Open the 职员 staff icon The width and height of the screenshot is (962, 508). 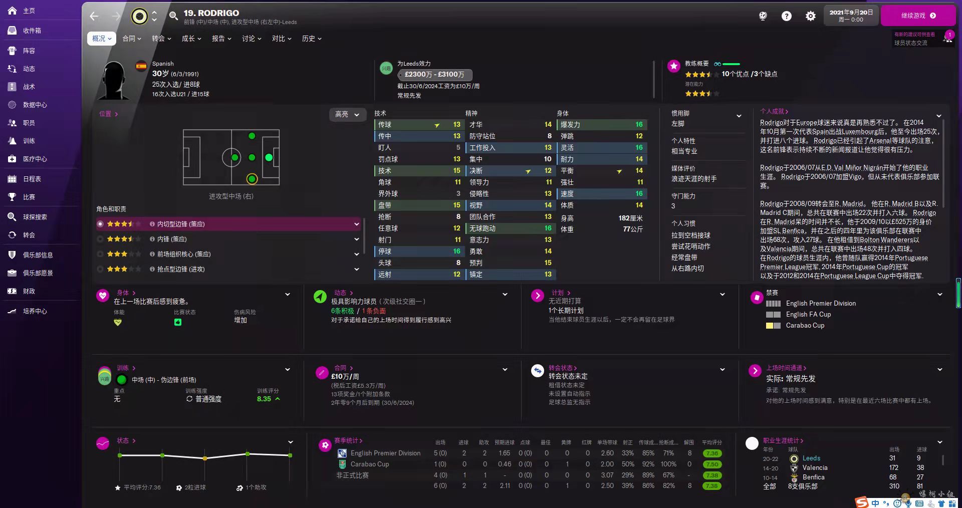coord(13,123)
